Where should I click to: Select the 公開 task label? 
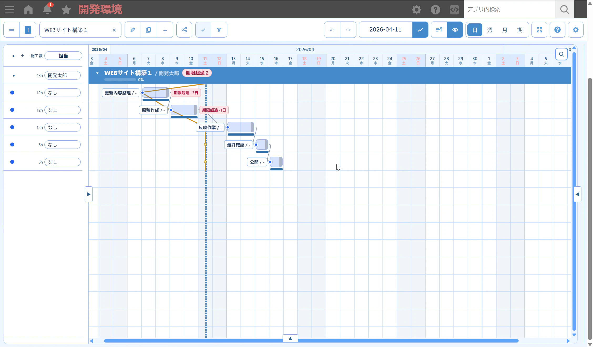(x=257, y=162)
